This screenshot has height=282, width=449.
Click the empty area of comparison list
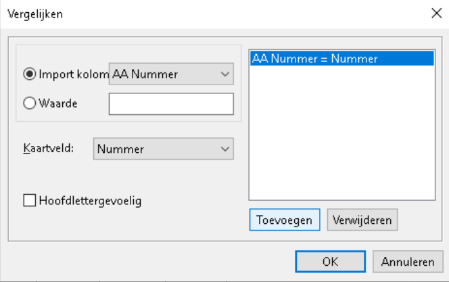(x=341, y=135)
